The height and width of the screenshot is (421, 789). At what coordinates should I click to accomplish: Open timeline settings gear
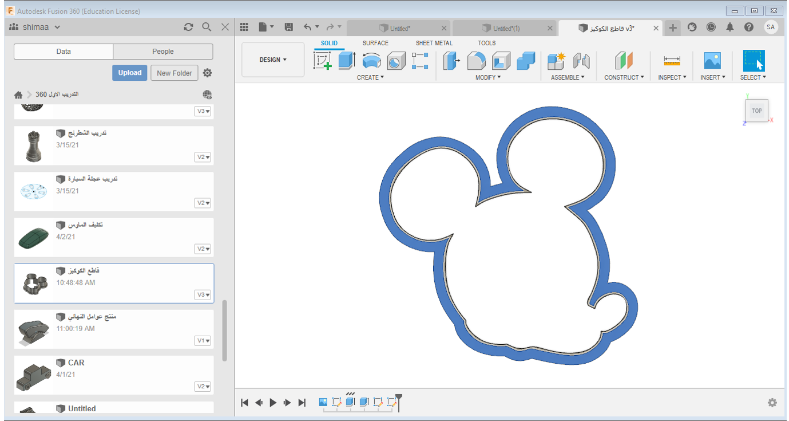772,403
